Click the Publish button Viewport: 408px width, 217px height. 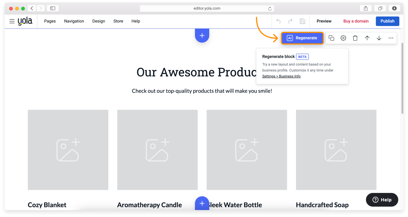tap(387, 21)
